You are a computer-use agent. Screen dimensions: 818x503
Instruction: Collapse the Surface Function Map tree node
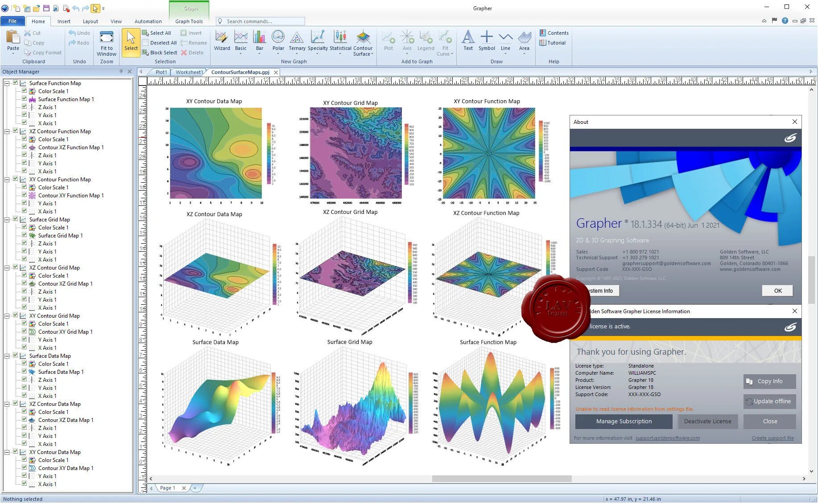(x=7, y=83)
